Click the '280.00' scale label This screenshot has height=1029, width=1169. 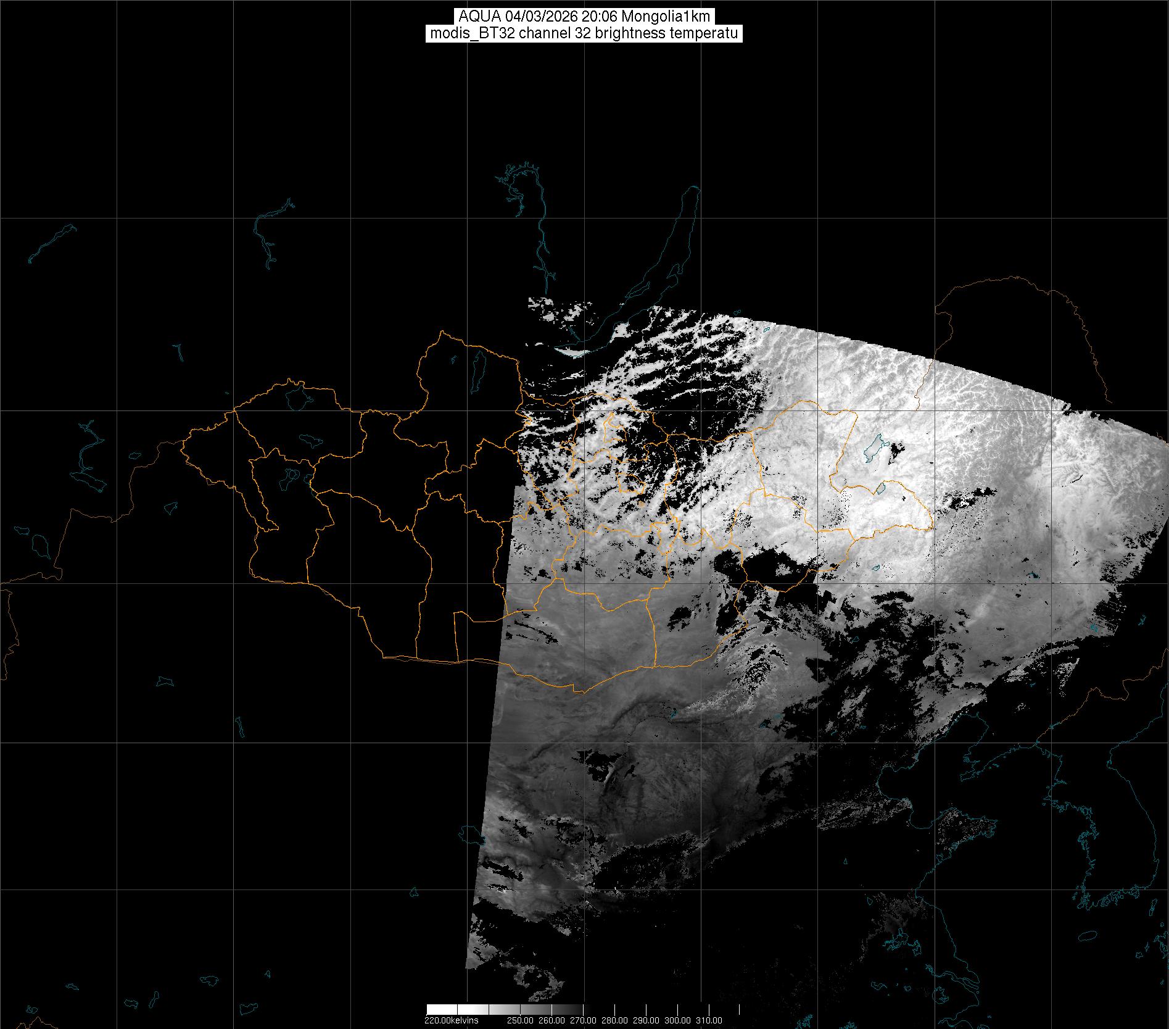614,1020
